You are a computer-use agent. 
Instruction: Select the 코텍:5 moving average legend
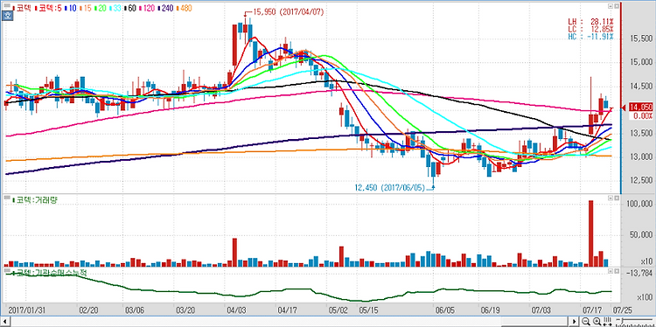48,8
